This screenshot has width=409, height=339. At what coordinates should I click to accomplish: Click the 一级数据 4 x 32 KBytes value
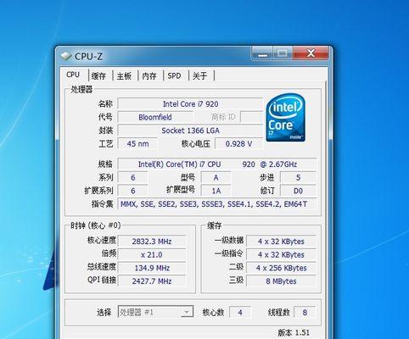click(x=281, y=242)
